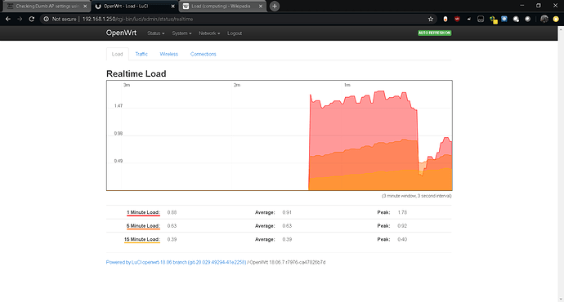
Task: Click the Not secure site info icon
Action: 46,19
